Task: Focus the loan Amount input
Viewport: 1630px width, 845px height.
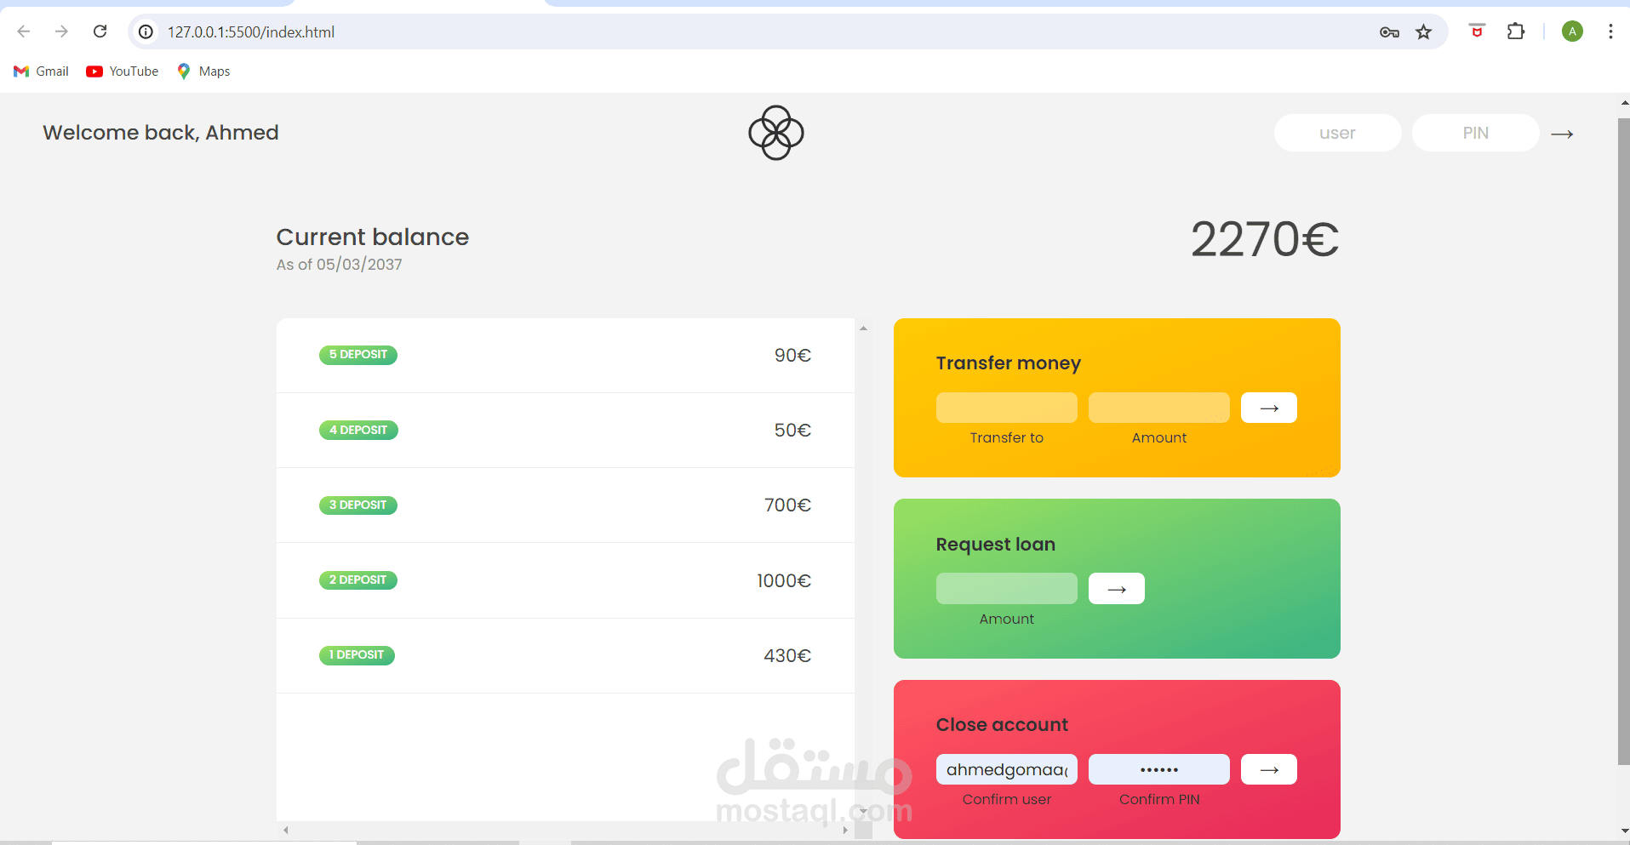Action: coord(1006,589)
